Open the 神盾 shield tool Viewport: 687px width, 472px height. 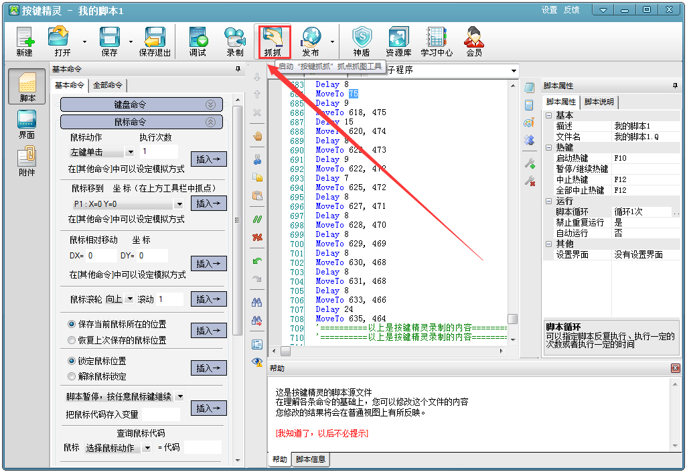point(362,42)
